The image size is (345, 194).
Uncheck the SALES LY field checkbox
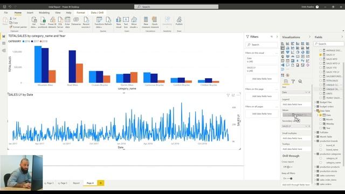321,54
